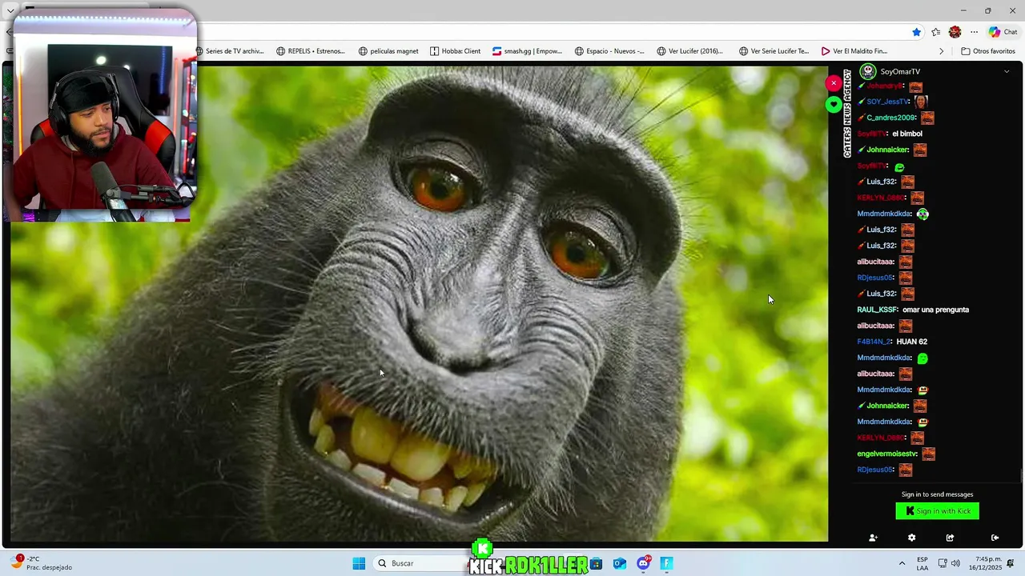Click username F4B14N_2 in chat
The width and height of the screenshot is (1025, 576).
coord(874,342)
